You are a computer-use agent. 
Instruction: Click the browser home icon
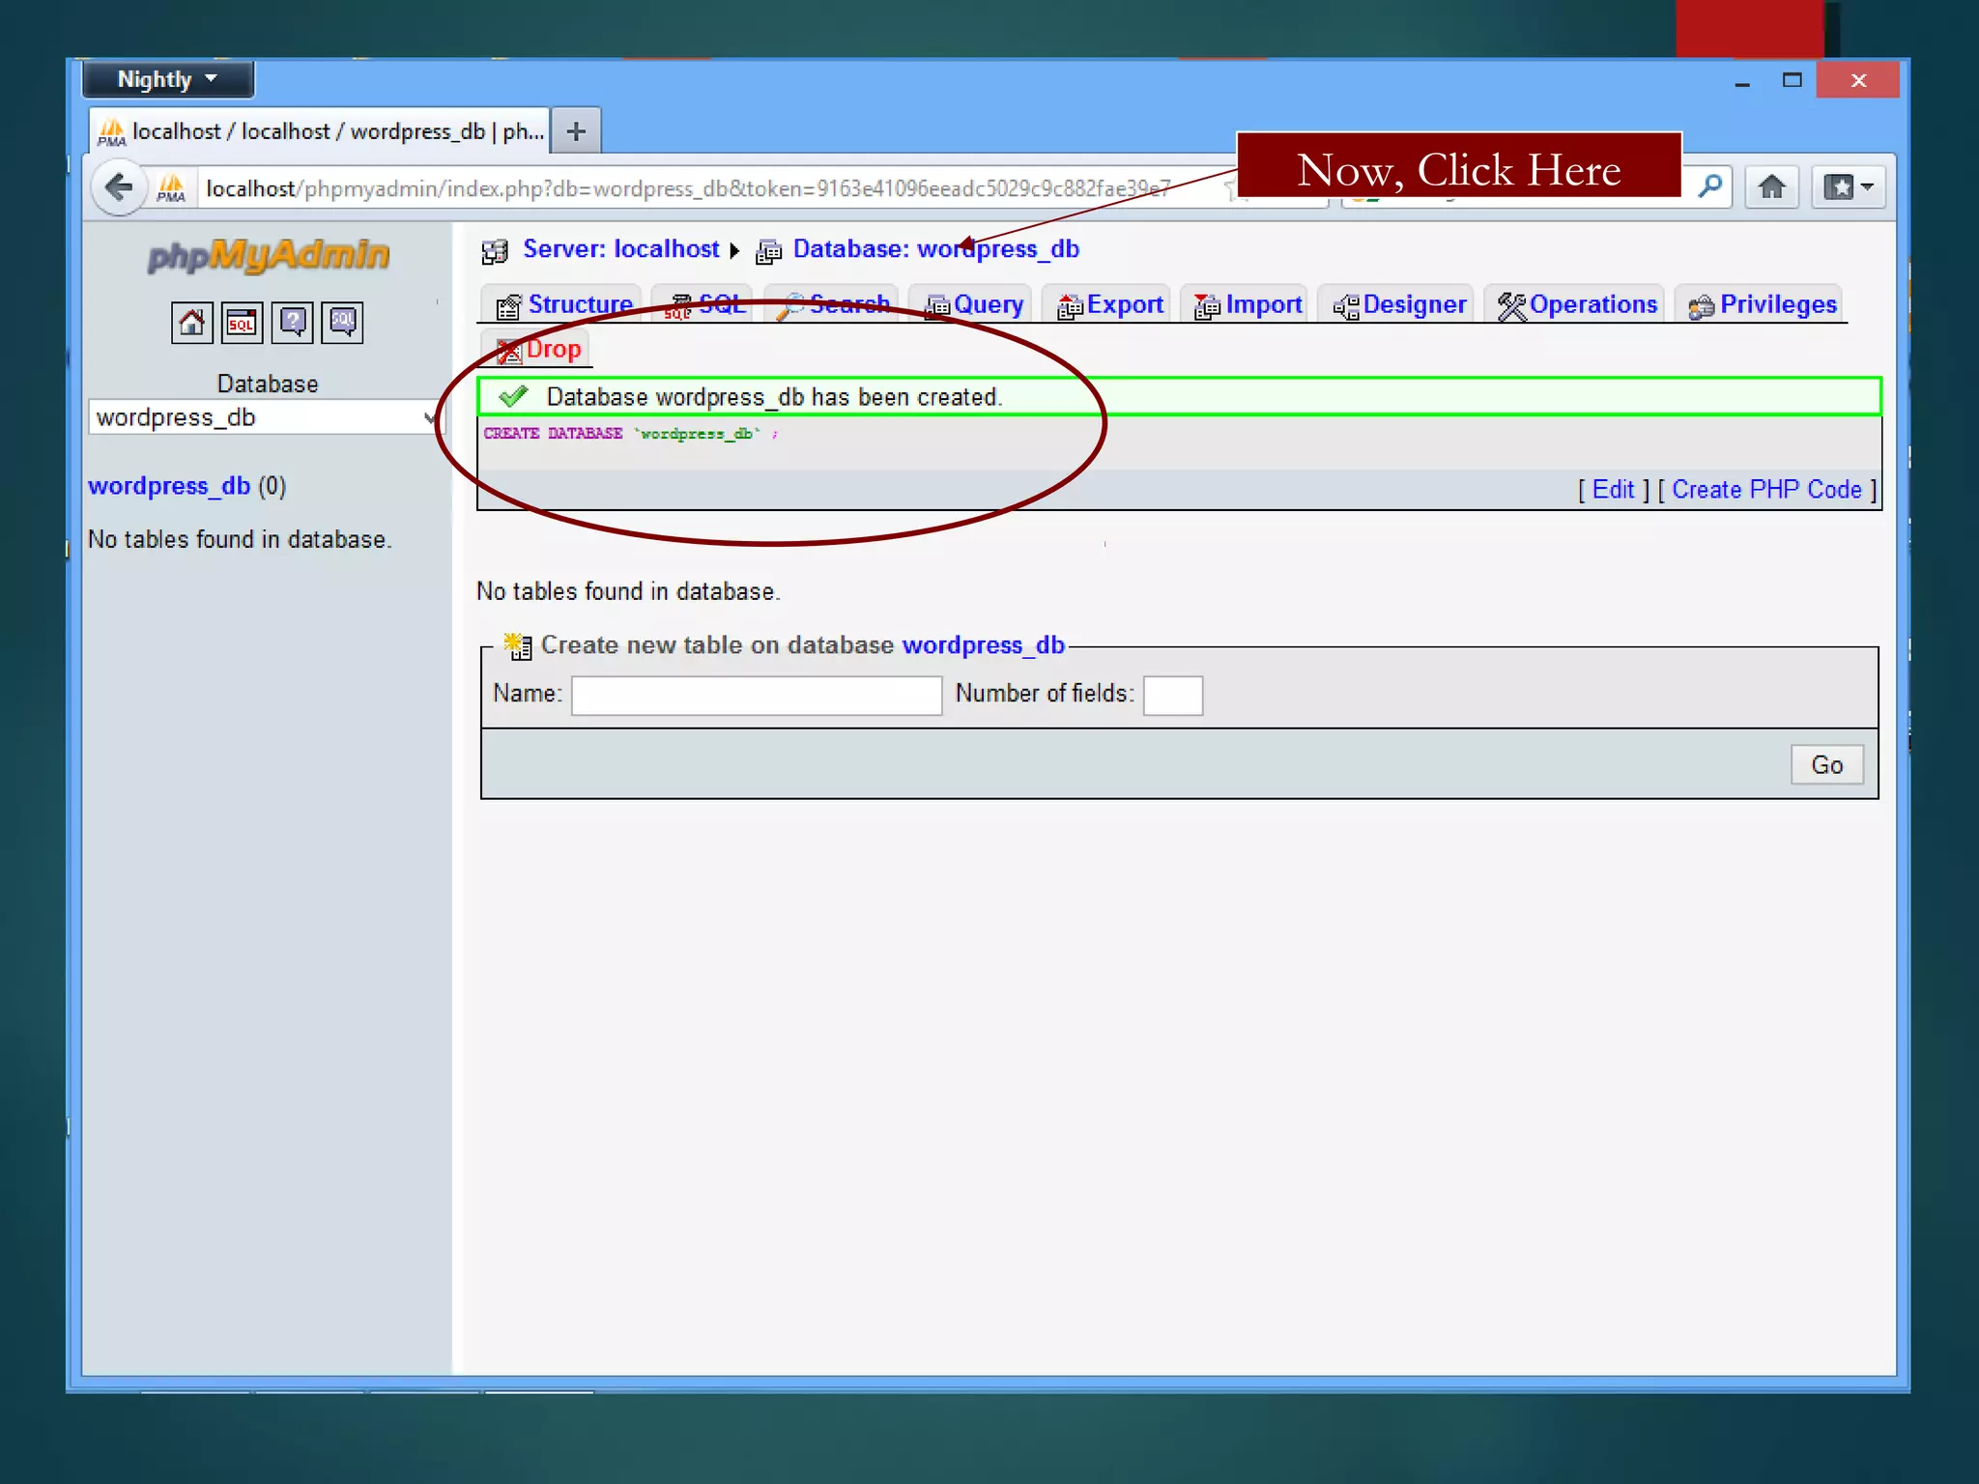1771,187
